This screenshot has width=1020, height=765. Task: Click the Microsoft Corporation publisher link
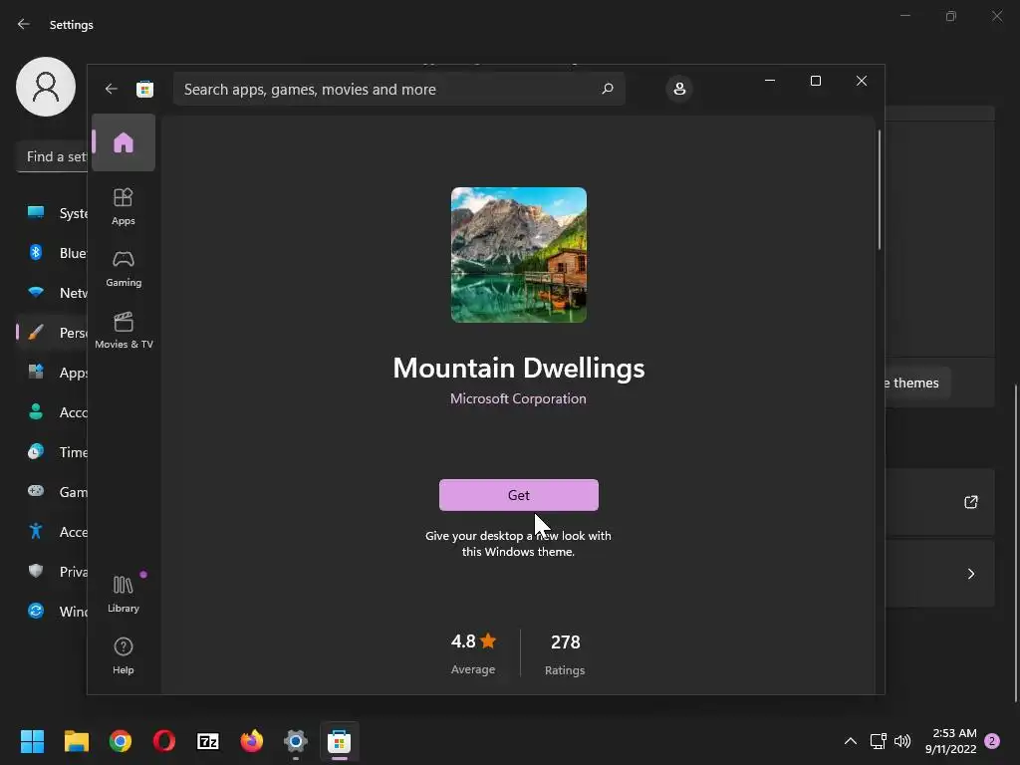[x=518, y=398]
